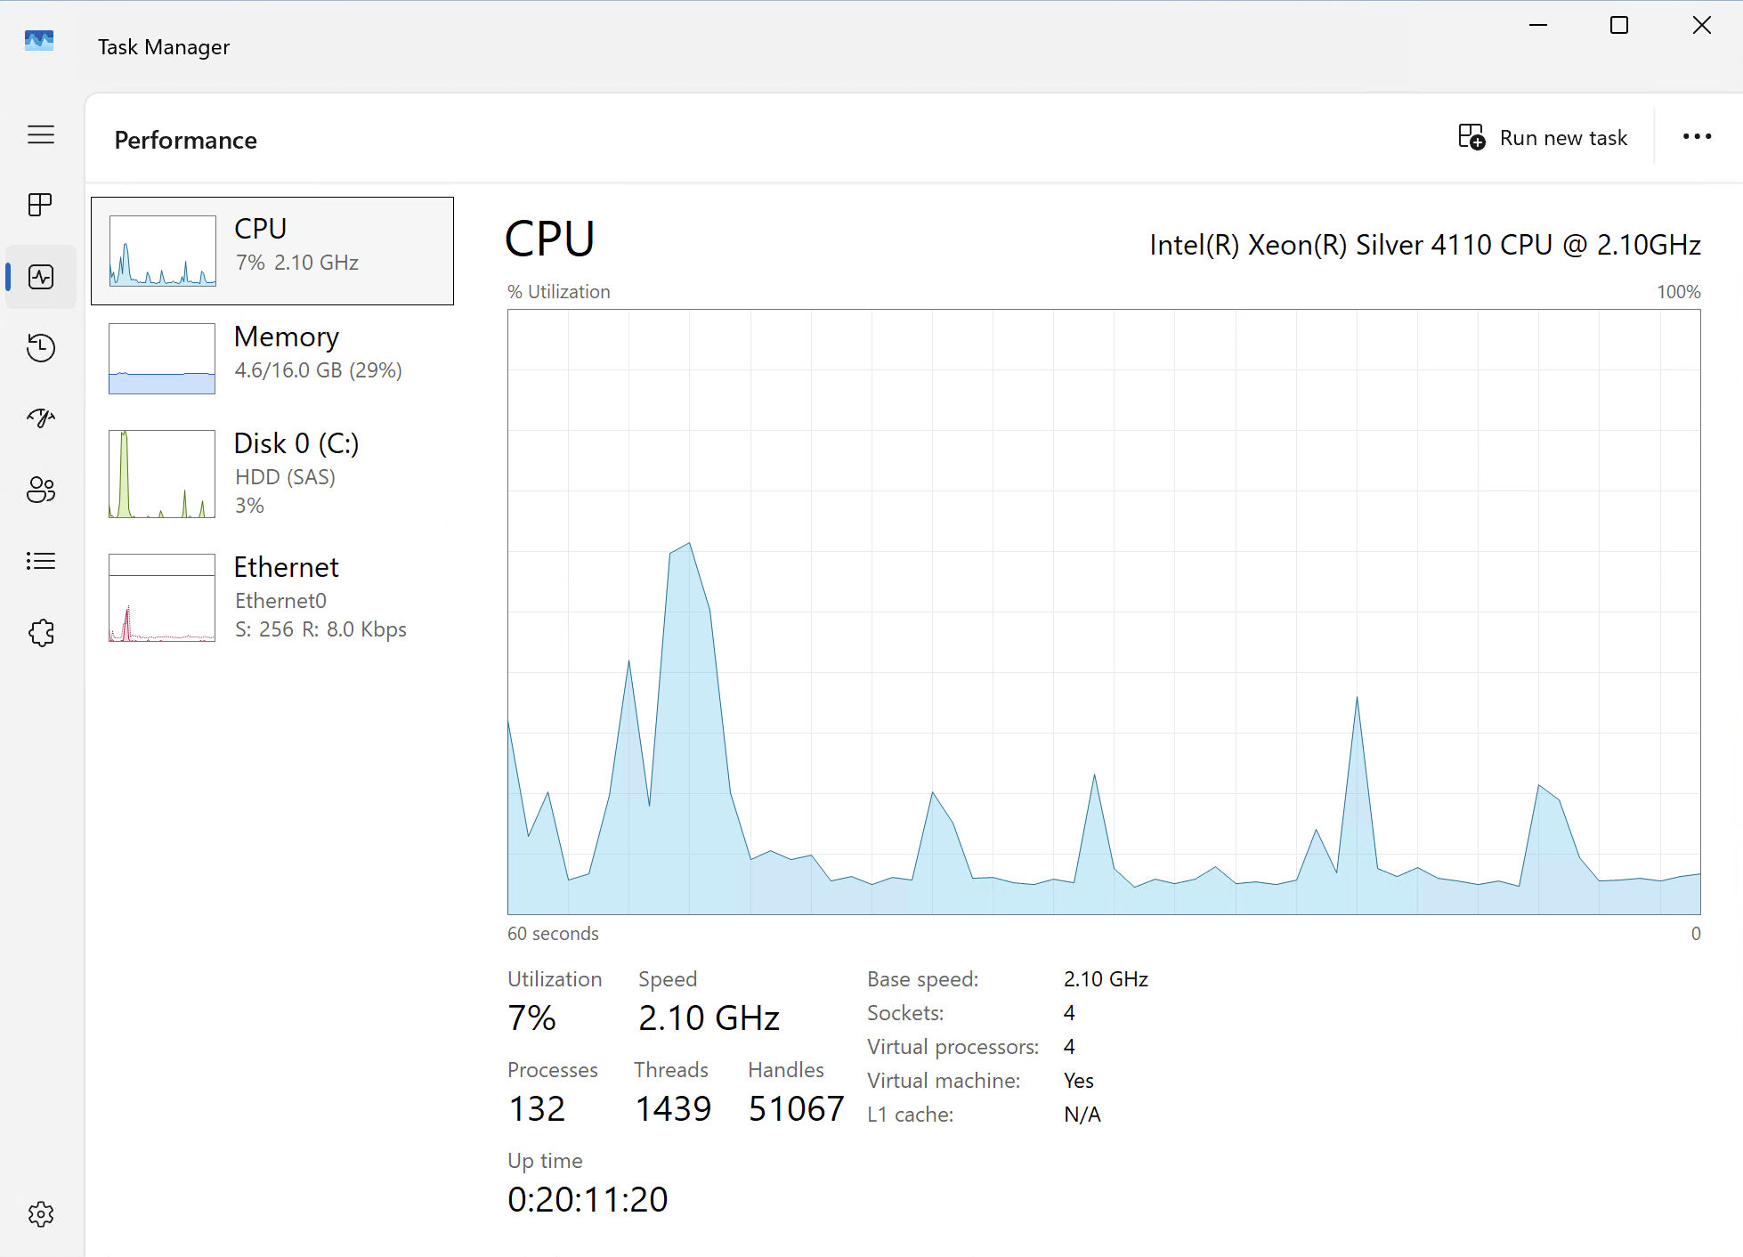Go to Processes page icon
Screen dimensions: 1743x1257
(41, 206)
